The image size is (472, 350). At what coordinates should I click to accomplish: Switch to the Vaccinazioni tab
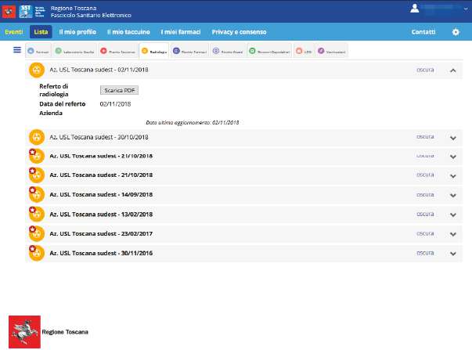pos(331,51)
